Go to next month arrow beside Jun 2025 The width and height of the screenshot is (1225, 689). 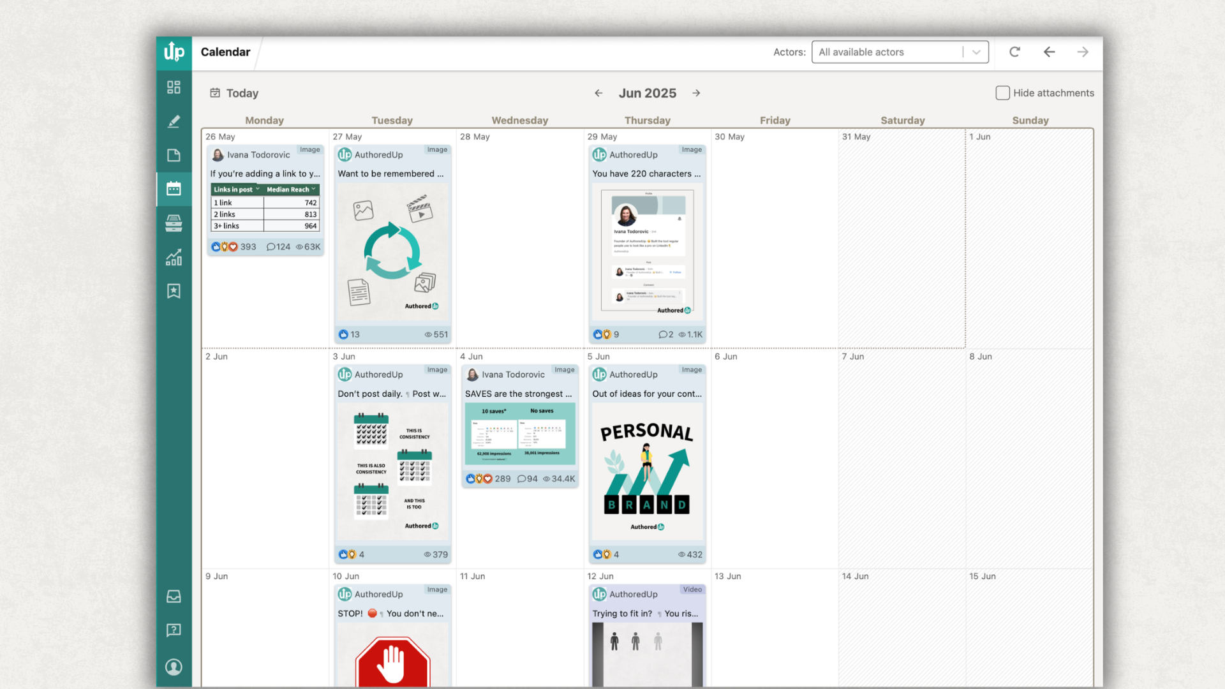coord(697,93)
